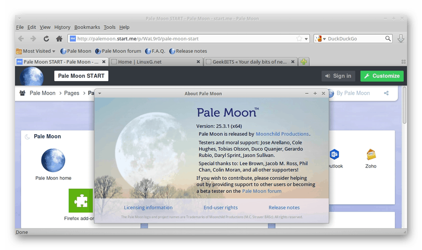Click the green Firefox add-ons puzzle icon
The height and width of the screenshot is (250, 422).
point(81,201)
